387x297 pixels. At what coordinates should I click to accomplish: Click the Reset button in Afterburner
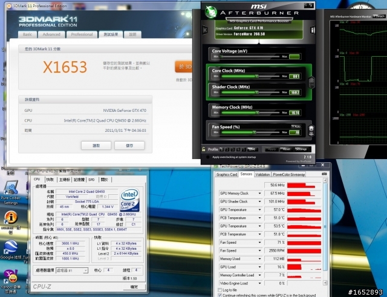tap(286, 149)
